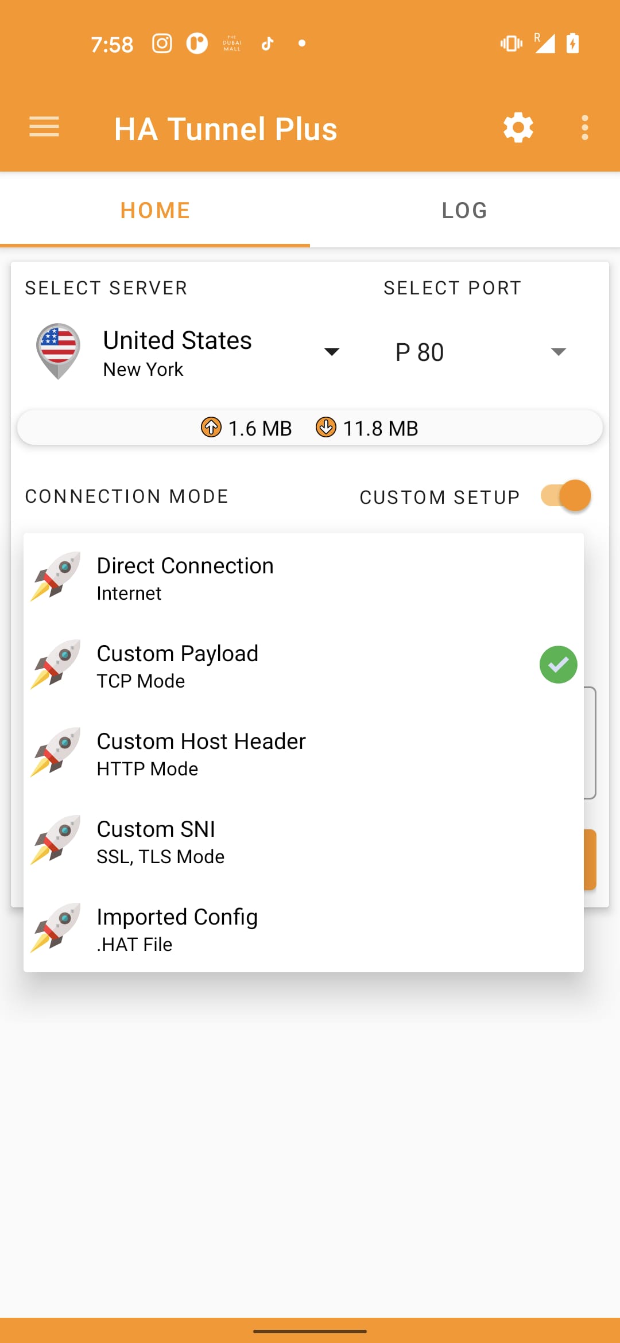The height and width of the screenshot is (1343, 620).
Task: Click the United States flag server pin
Action: click(57, 350)
